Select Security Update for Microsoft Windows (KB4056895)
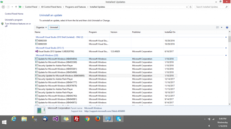Viewport: 231px width, 129px height. [106, 76]
